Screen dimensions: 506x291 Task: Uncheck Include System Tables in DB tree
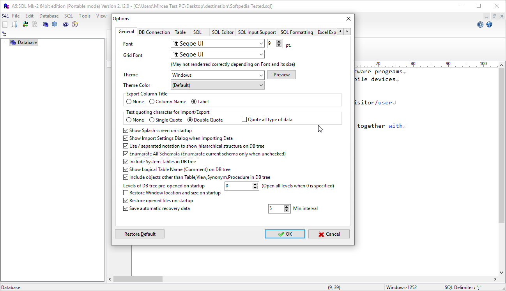pos(159,162)
